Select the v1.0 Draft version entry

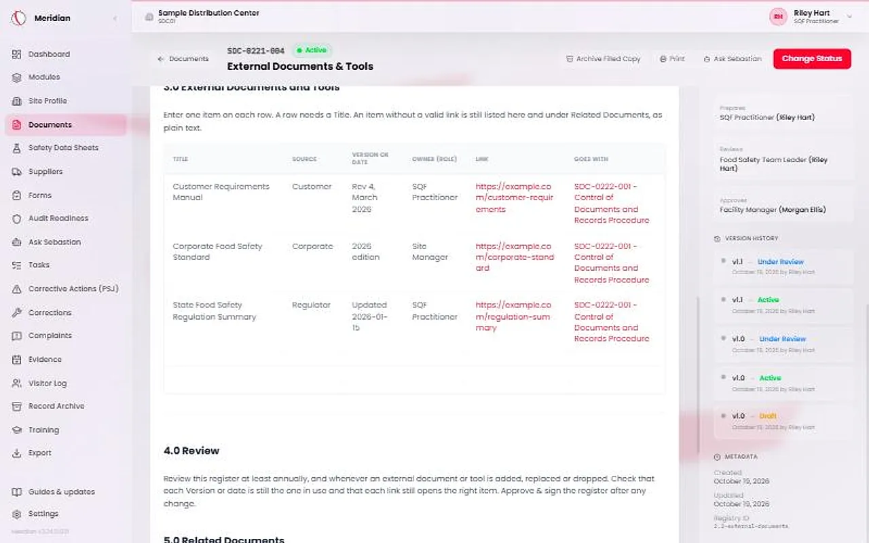click(x=783, y=422)
